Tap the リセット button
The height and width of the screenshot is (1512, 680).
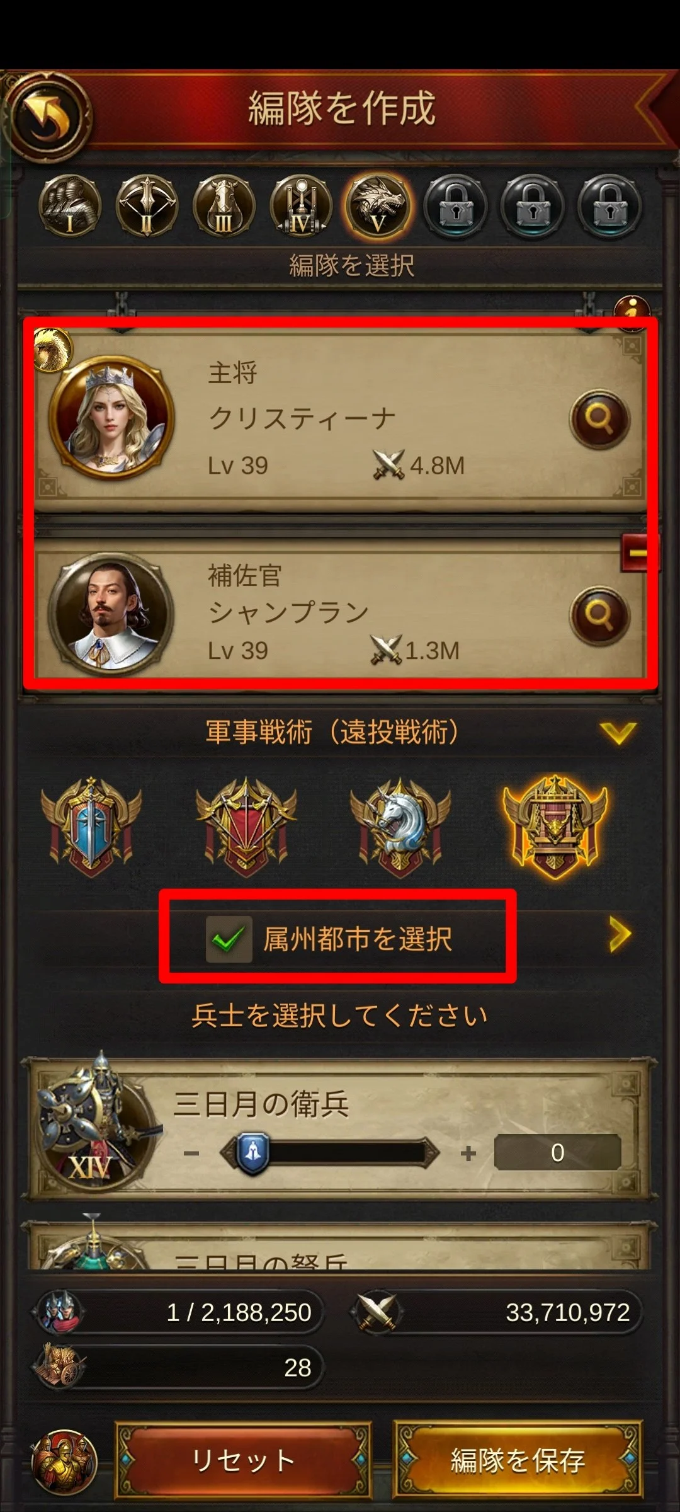(x=243, y=1460)
